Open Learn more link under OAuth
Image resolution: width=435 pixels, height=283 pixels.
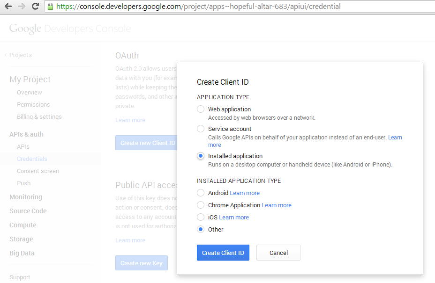(x=130, y=120)
